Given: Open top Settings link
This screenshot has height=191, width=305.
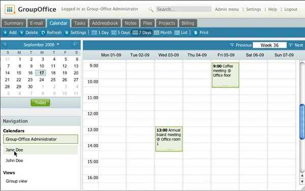Looking at the screenshot, I should [254, 9].
